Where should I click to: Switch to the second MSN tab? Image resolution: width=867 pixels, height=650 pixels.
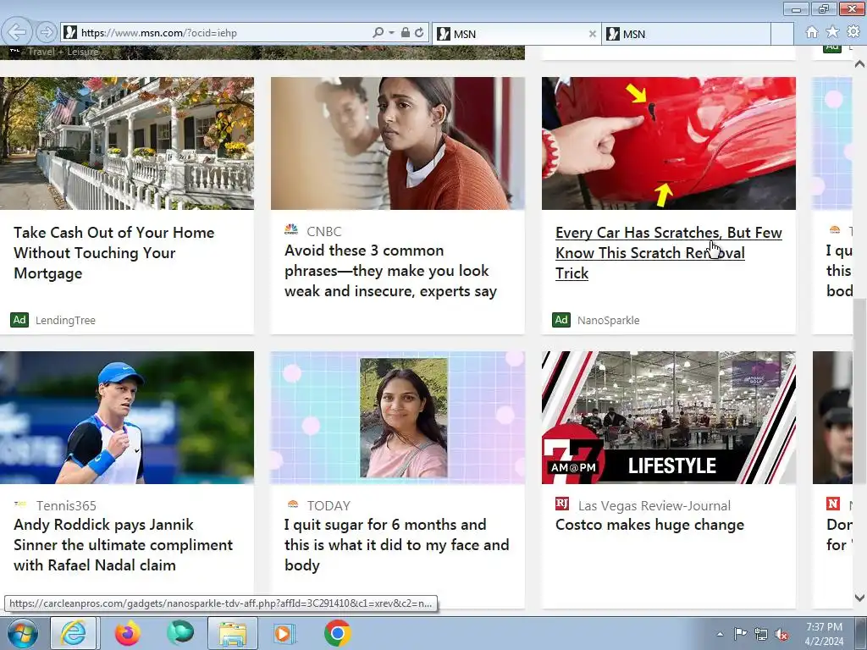click(x=686, y=34)
